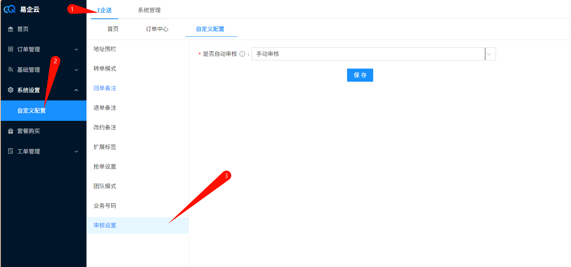Collapse the 系统设置 sidebar menu chevron

(76, 90)
